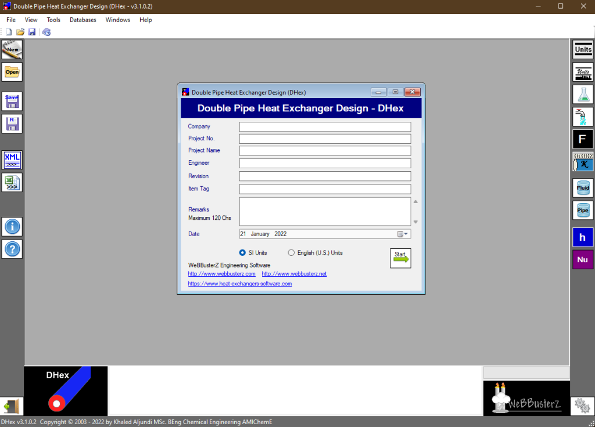Screen dimensions: 595x427
Task: Click the Save floppy toolbar icon
Action: click(32, 32)
